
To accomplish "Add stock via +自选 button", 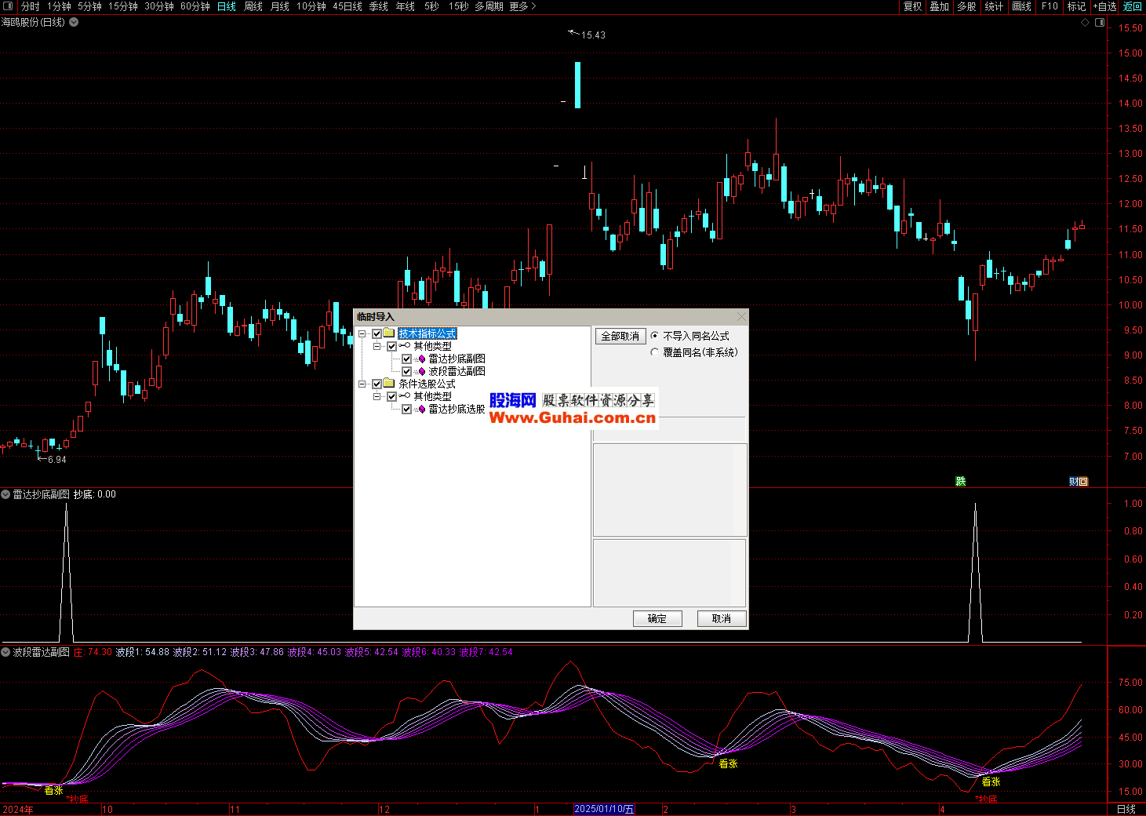I will 1104,6.
